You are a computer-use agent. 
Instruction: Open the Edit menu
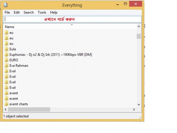tap(17, 12)
